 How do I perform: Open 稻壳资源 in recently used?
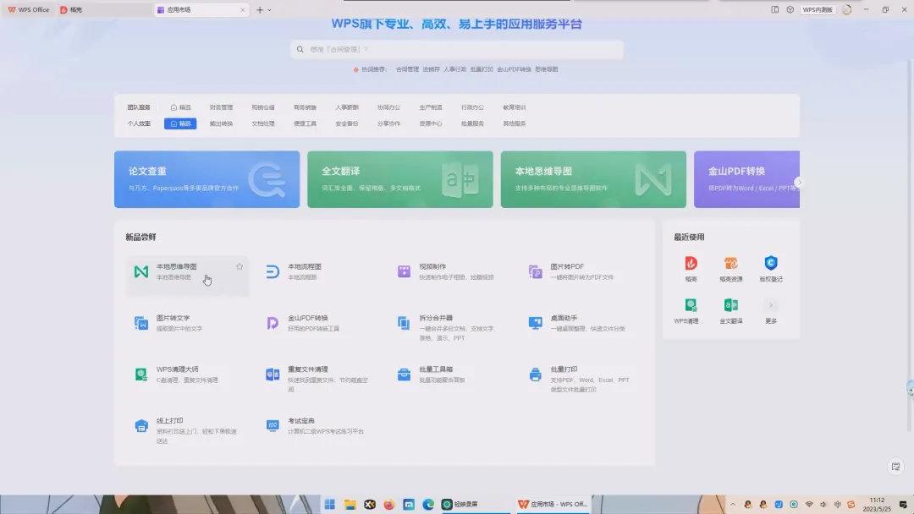(x=731, y=268)
